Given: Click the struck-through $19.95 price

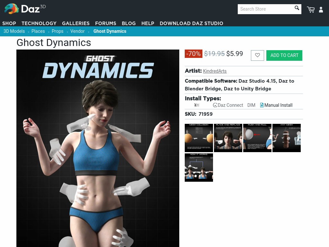Looking at the screenshot, I should [214, 54].
